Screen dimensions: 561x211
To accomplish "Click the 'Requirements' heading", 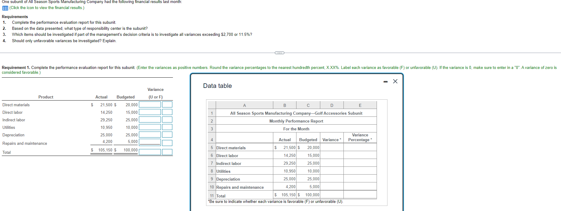I will click(x=15, y=17).
